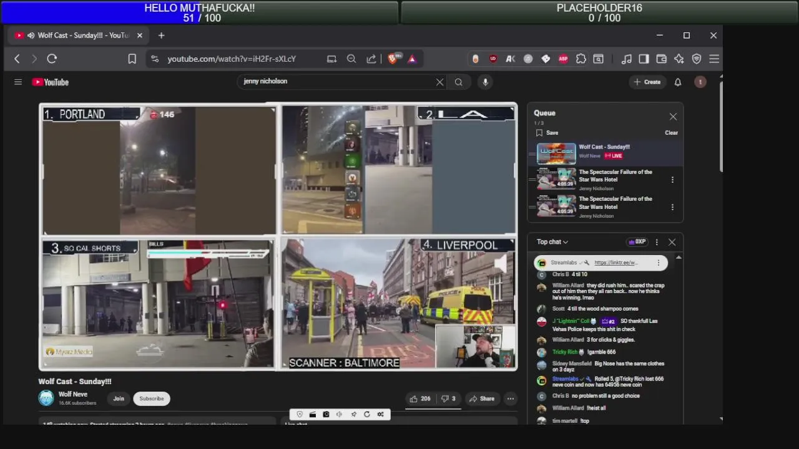
Task: Collapse the pinned chat message arrow
Action: coord(679,257)
